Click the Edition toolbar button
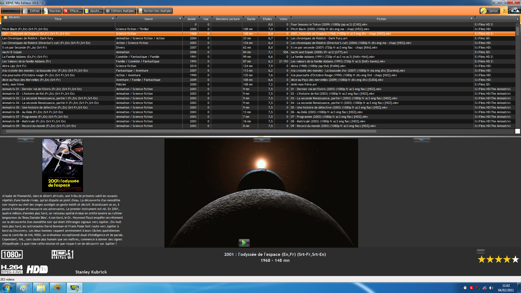The image size is (521, 293). pos(31,11)
